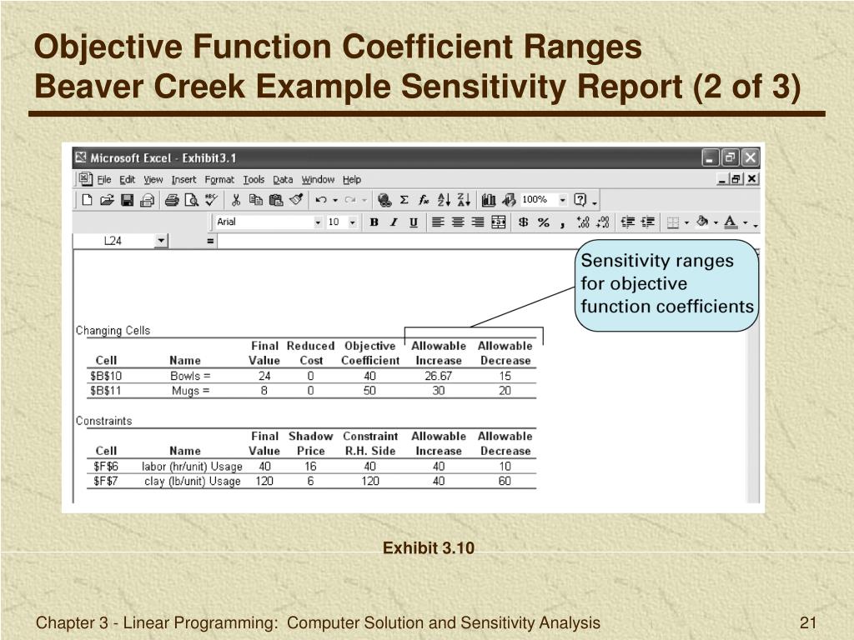The image size is (854, 640).
Task: Align cell text right
Action: click(x=478, y=222)
